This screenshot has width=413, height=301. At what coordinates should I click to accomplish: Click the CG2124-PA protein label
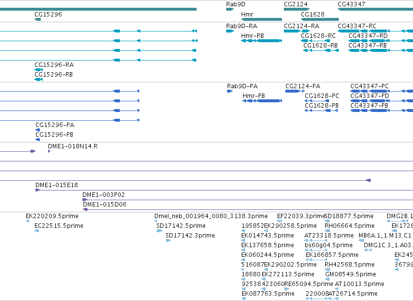pos(303,86)
